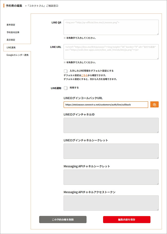Click the Messaging APIチャネルシークレット text area

coord(111,177)
